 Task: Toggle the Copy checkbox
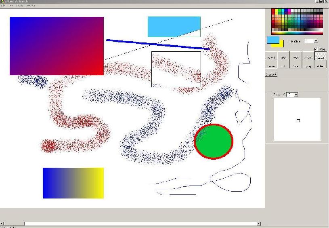click(316, 49)
